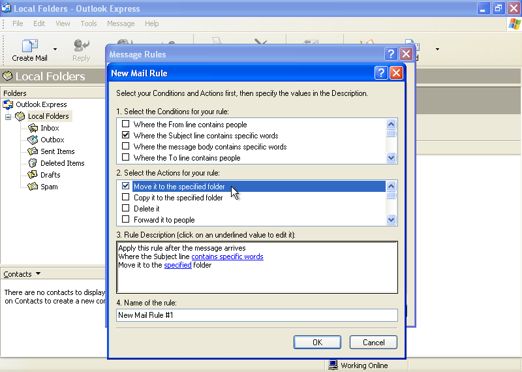Image resolution: width=522 pixels, height=372 pixels.
Task: Open the Help menu
Action: [152, 23]
